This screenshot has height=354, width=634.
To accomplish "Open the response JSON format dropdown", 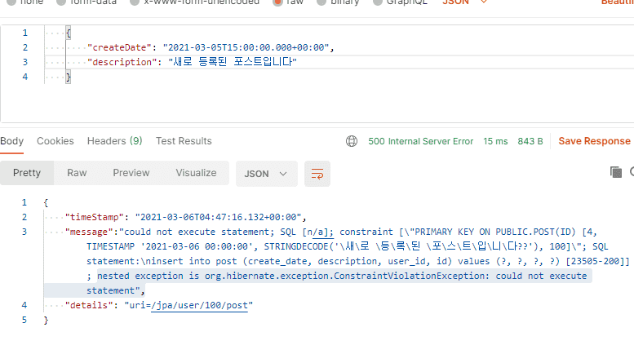I will 267,174.
